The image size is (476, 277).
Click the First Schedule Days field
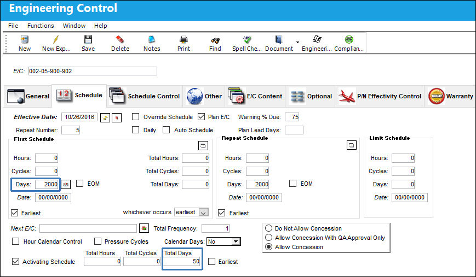[47, 184]
